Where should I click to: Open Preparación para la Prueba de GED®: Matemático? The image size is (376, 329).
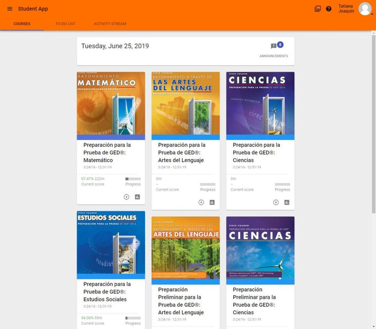pos(107,153)
